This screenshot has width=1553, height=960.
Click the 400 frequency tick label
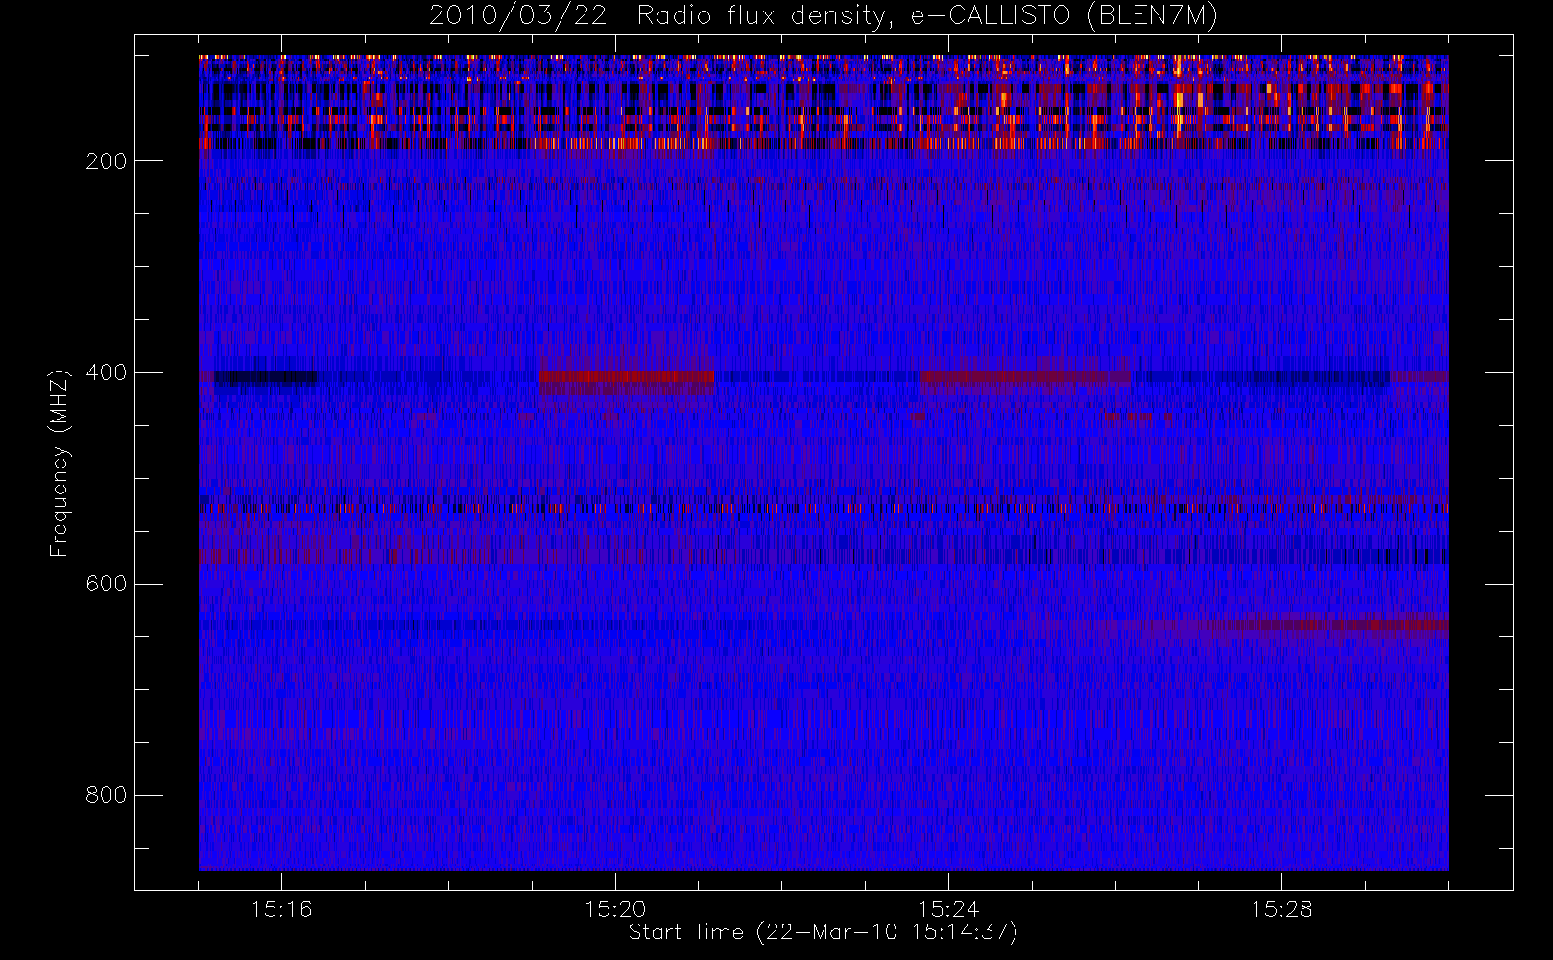[x=107, y=372]
